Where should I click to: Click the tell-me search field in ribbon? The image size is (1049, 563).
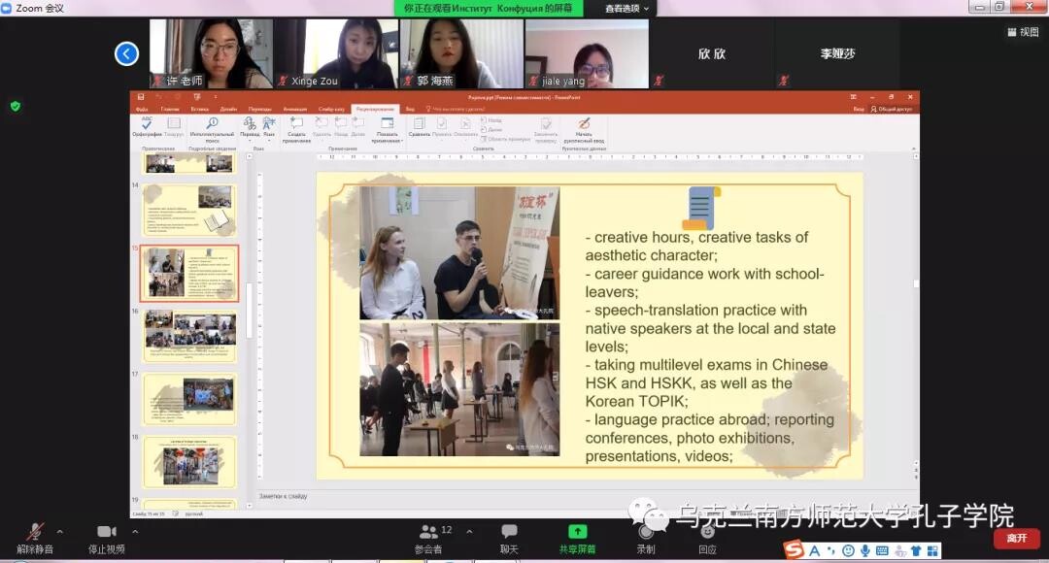click(x=456, y=109)
